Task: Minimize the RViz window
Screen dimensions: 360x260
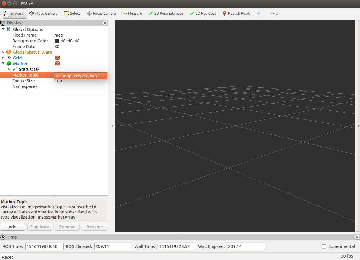Action: pos(9,3)
